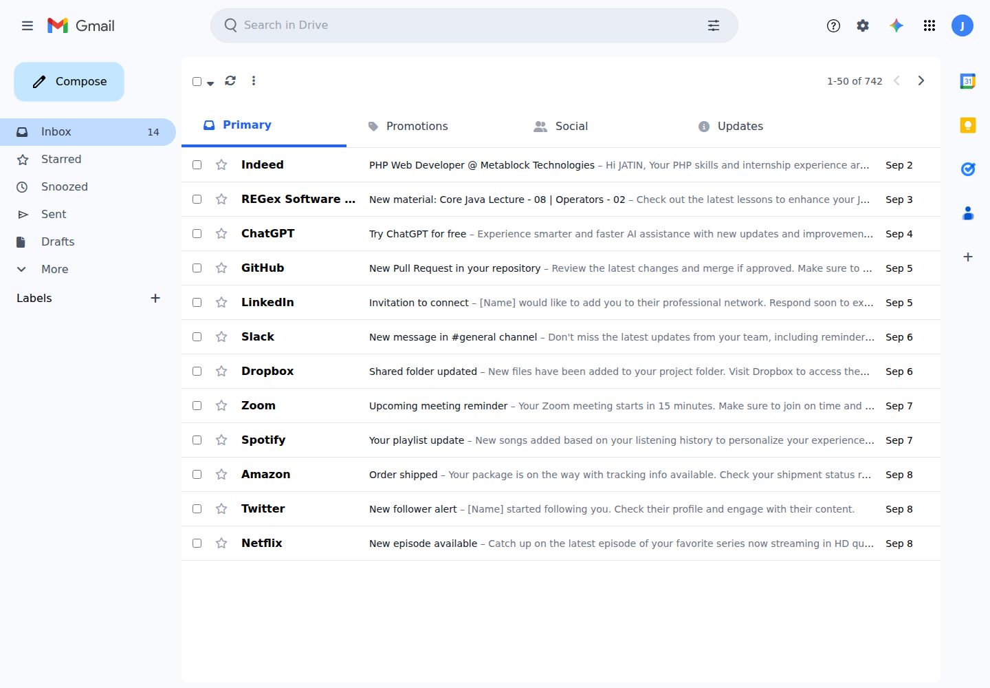990x688 pixels.
Task: Toggle the select-all checkbox
Action: click(x=197, y=81)
